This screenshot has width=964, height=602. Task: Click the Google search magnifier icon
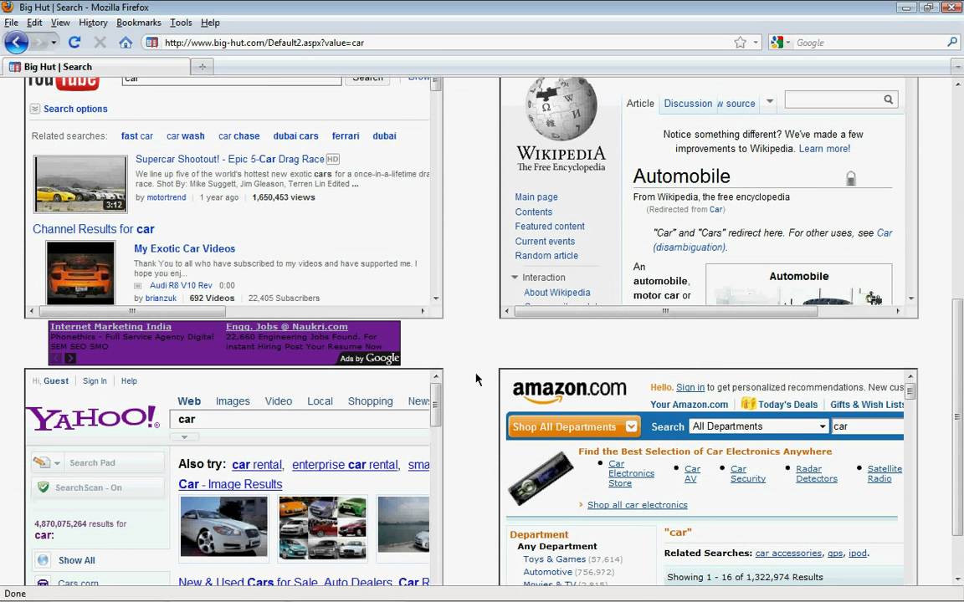click(x=951, y=43)
